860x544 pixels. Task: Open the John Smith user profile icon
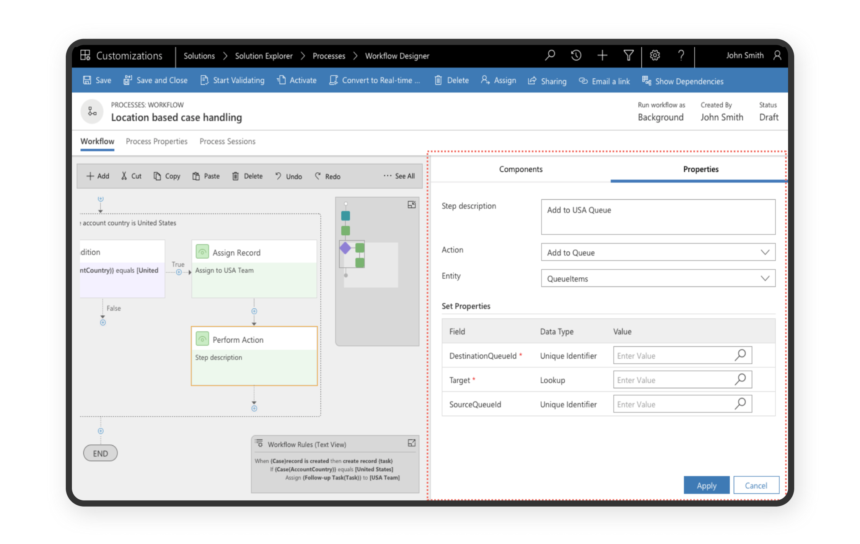(777, 56)
